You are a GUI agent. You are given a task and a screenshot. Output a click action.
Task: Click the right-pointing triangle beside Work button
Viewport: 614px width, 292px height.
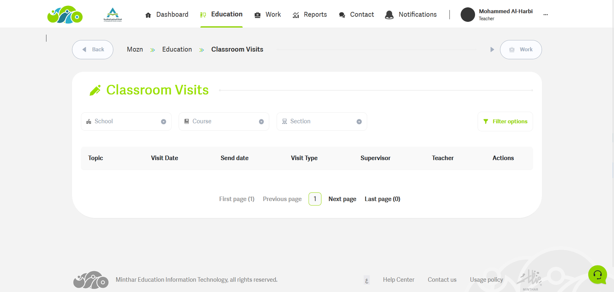(492, 49)
